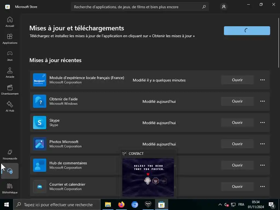This screenshot has width=280, height=210.
Task: Click Ouvrir for Photos Microsoft
Action: [x=237, y=144]
